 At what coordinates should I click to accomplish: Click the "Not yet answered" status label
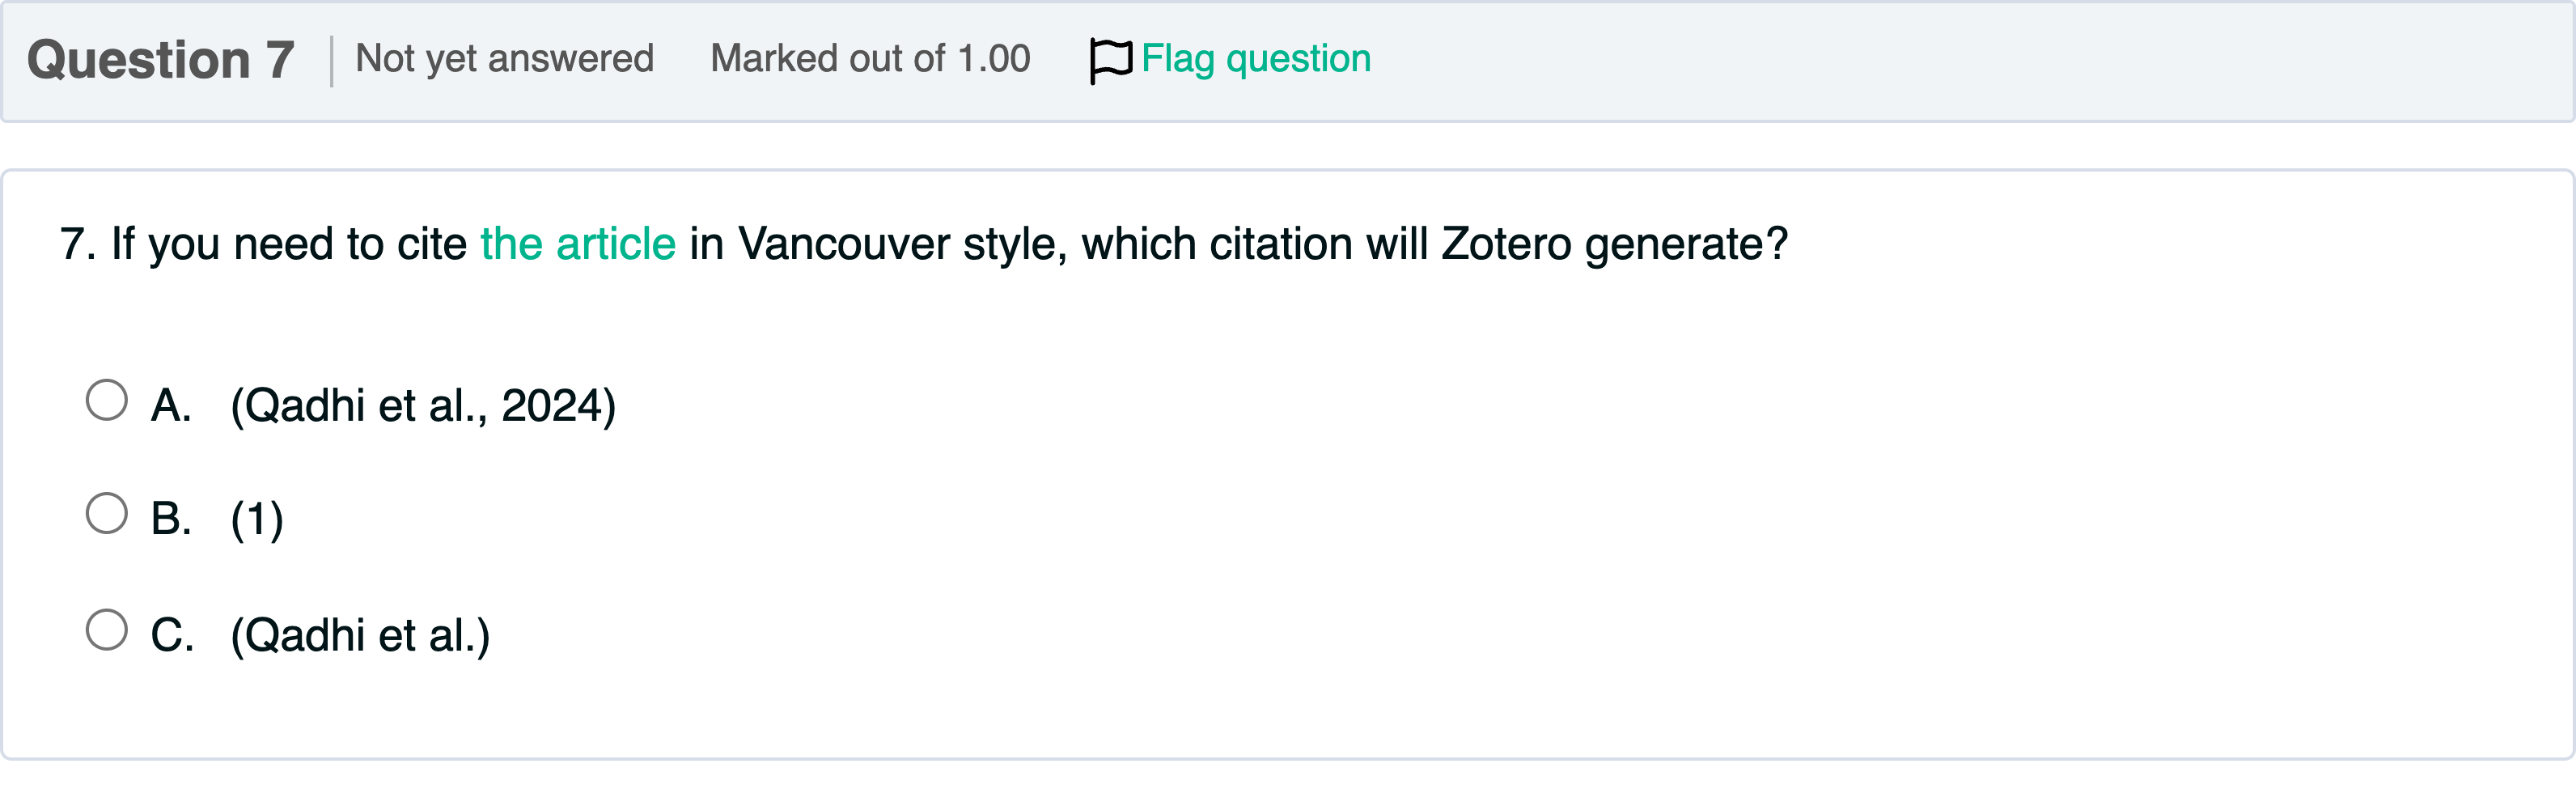(504, 59)
